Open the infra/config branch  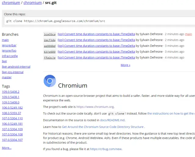(x=10, y=56)
